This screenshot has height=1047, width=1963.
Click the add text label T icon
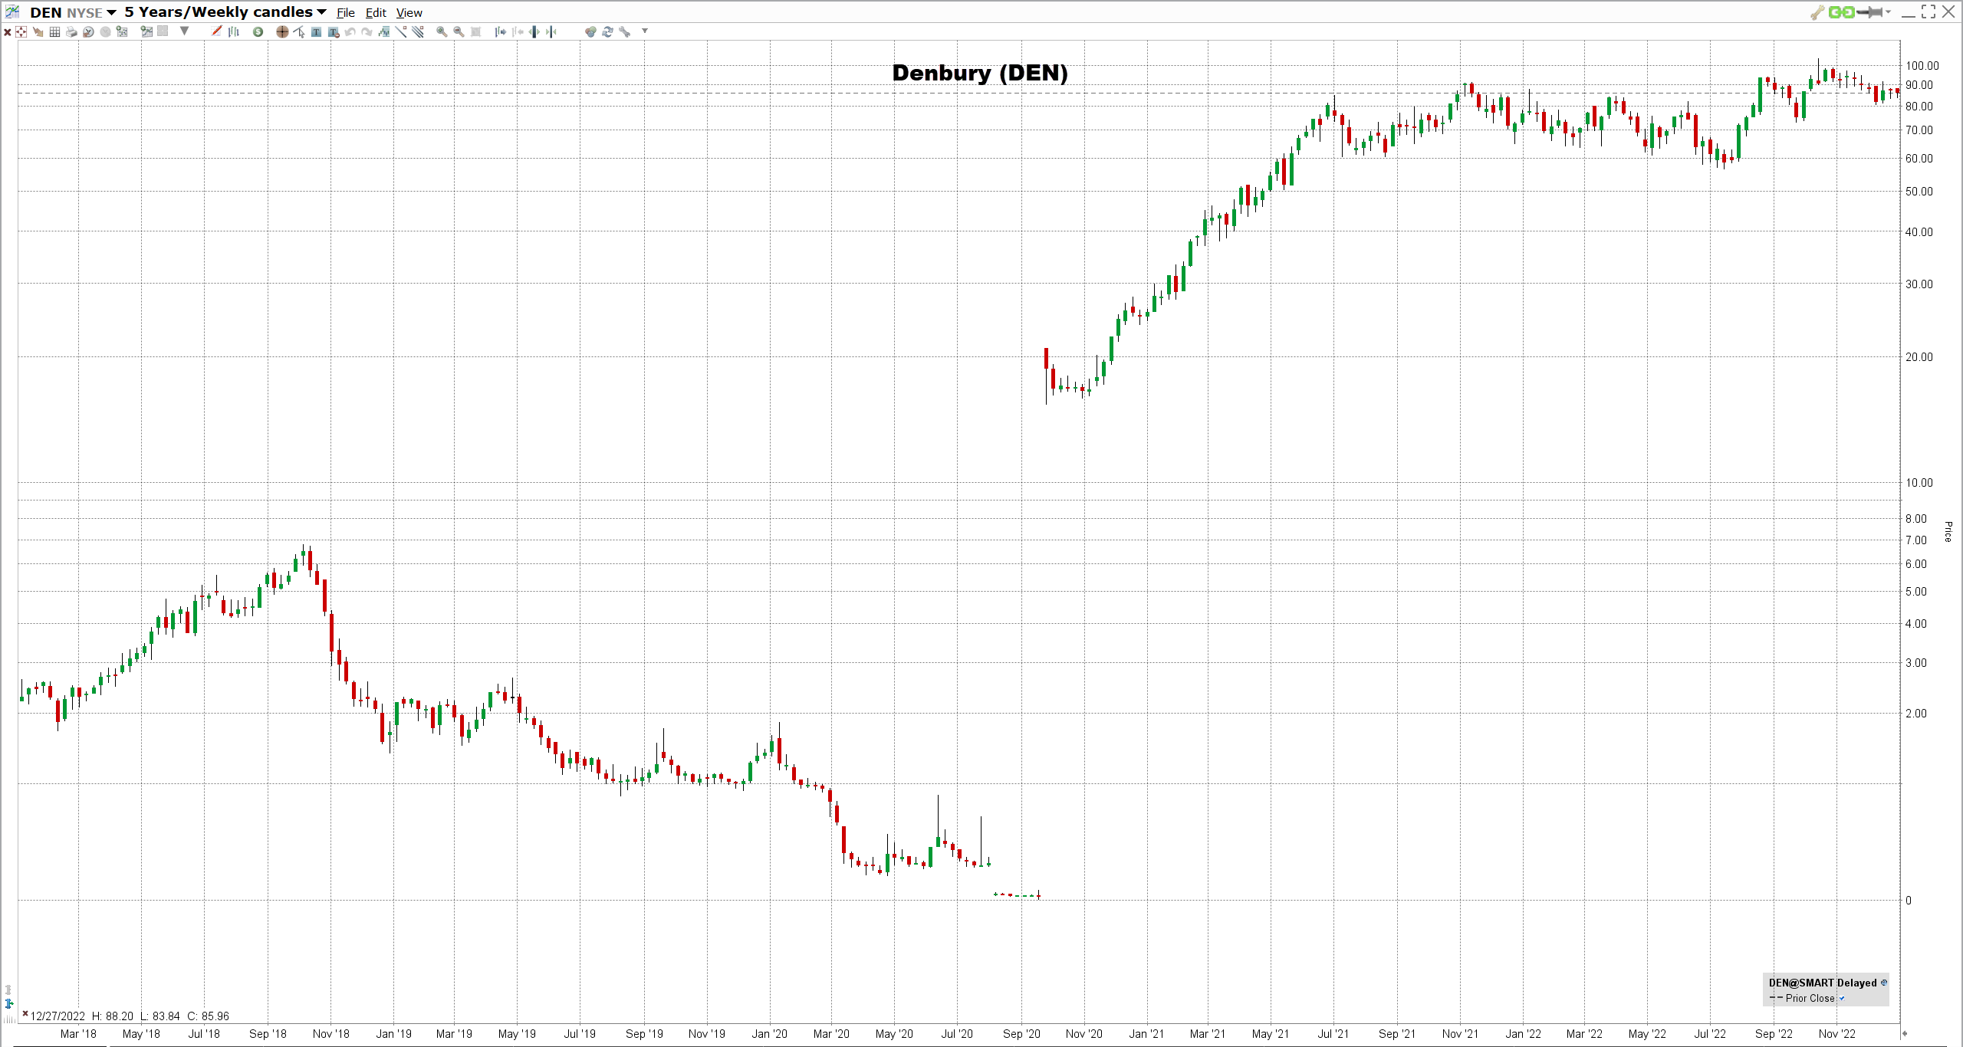(x=316, y=31)
